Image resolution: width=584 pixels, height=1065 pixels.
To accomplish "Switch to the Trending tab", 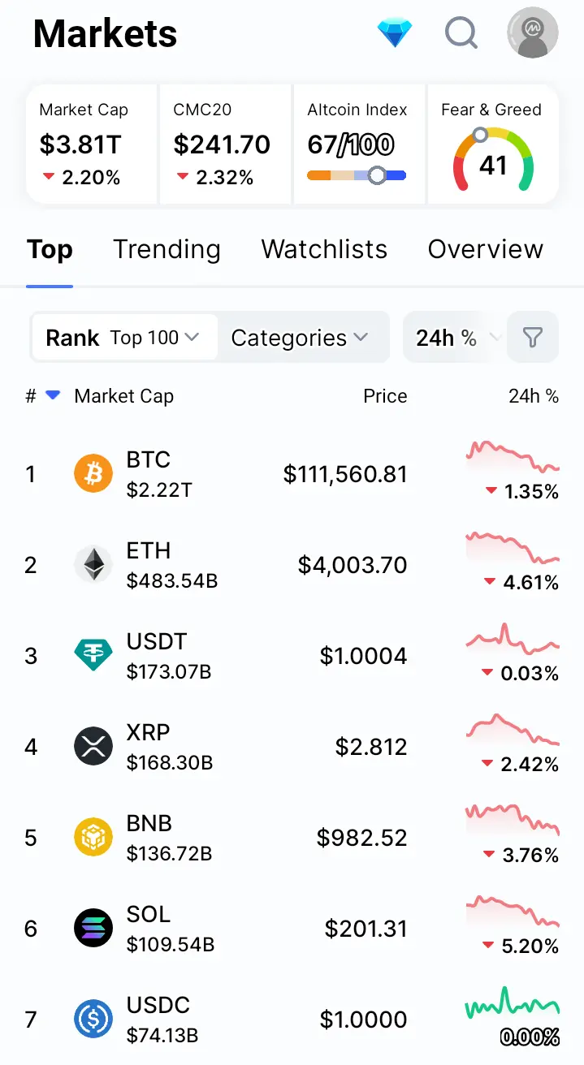I will 167,249.
